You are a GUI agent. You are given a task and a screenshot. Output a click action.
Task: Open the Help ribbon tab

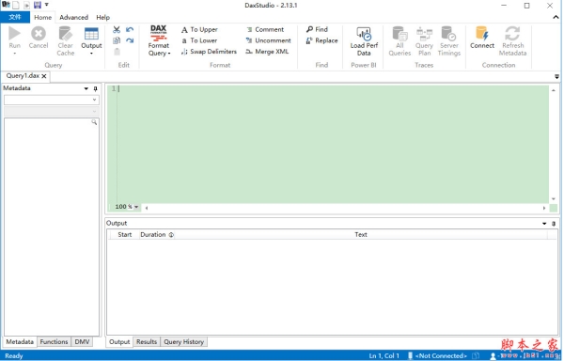(102, 17)
